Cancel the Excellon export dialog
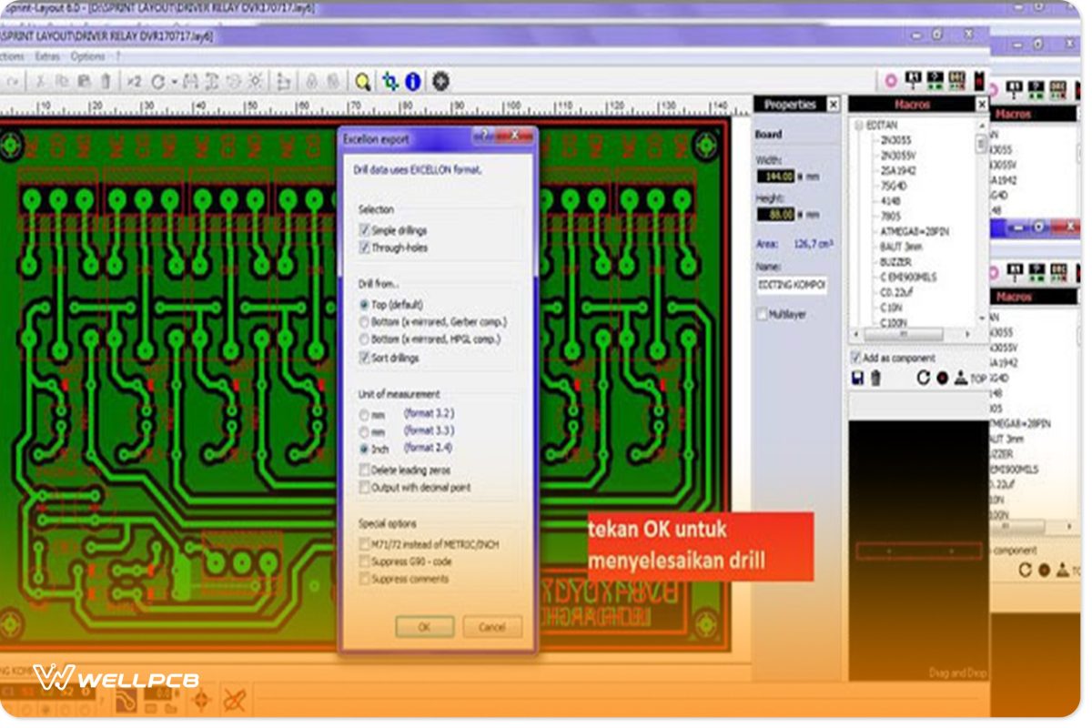1092x728 pixels. [492, 627]
